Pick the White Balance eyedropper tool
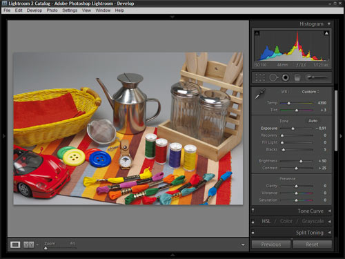The image size is (345, 259). pos(260,94)
